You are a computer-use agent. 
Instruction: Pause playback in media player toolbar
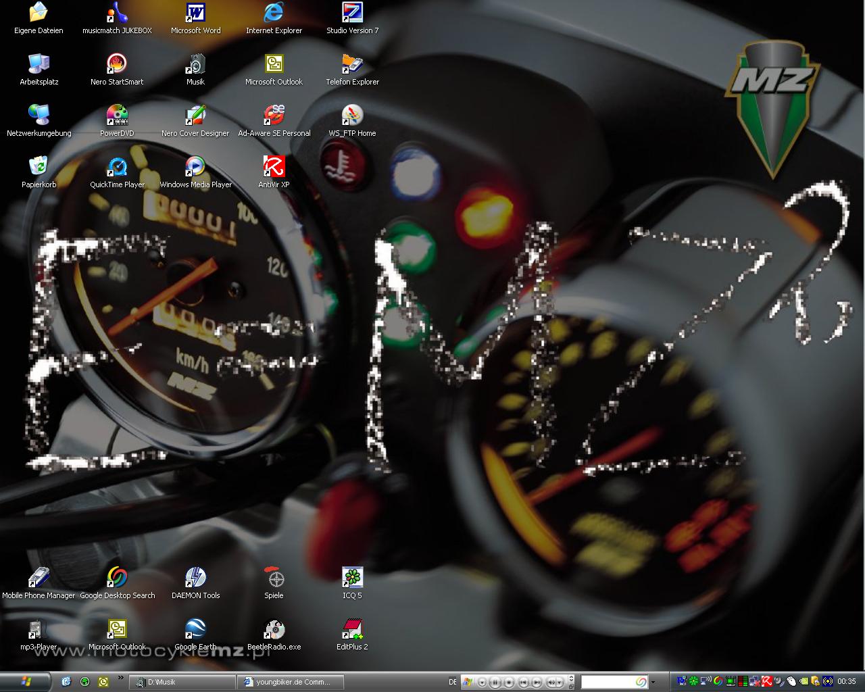point(495,682)
